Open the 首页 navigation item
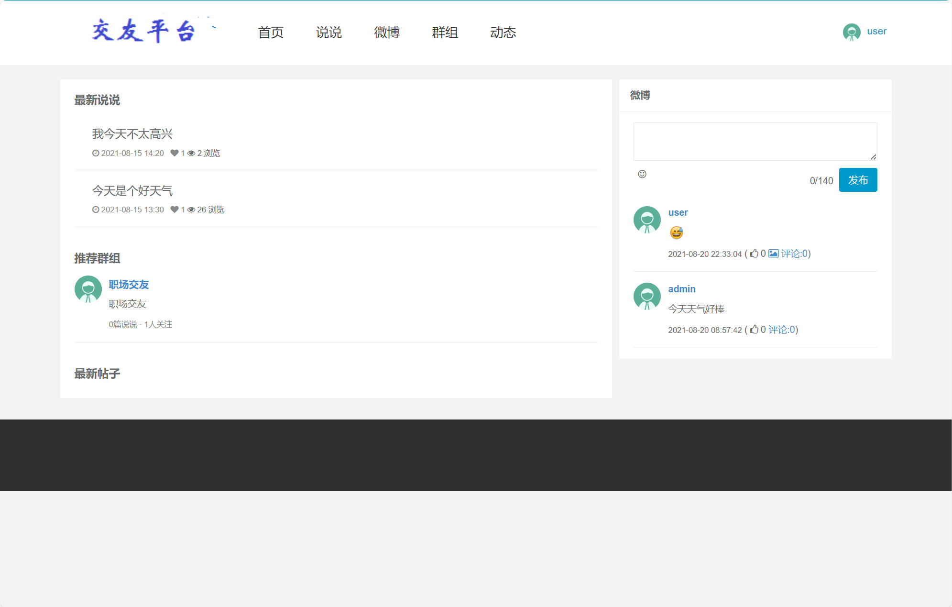 pyautogui.click(x=271, y=32)
